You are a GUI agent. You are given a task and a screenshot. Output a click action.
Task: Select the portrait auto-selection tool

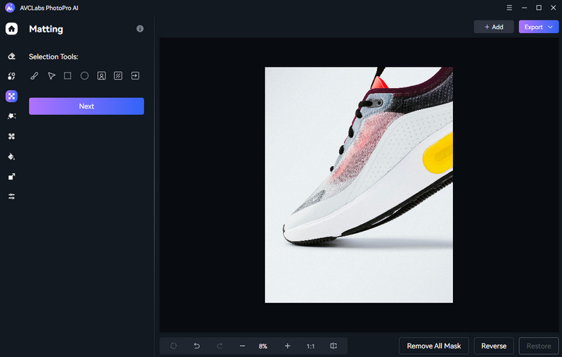[101, 76]
